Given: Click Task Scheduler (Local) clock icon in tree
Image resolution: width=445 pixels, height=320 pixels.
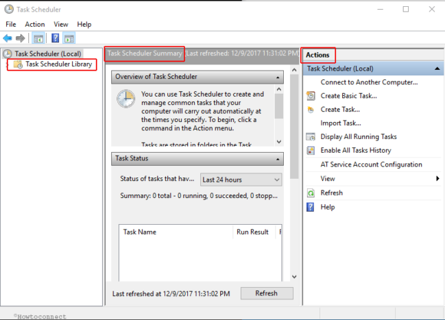Looking at the screenshot, I should [x=8, y=53].
